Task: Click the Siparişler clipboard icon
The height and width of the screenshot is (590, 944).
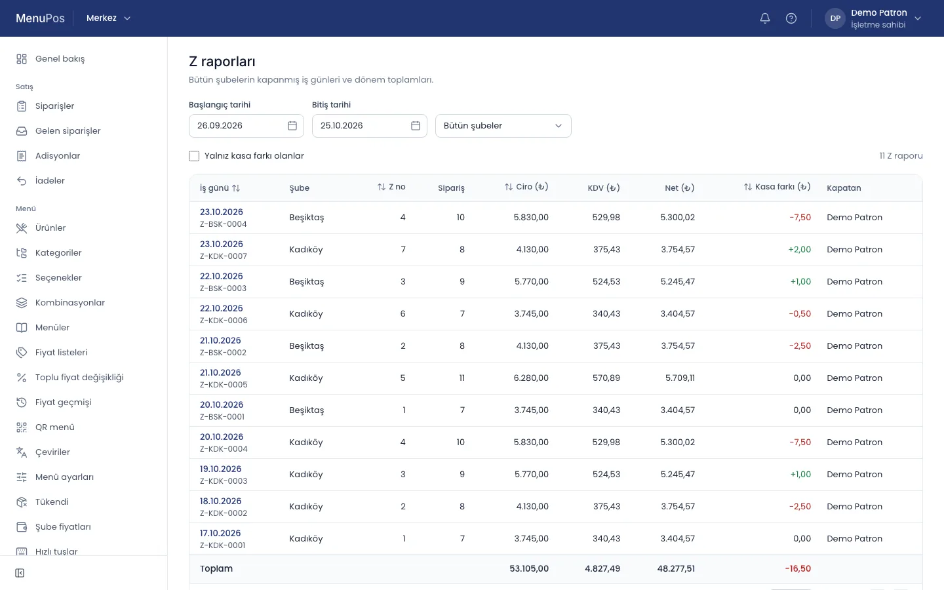Action: pos(22,106)
